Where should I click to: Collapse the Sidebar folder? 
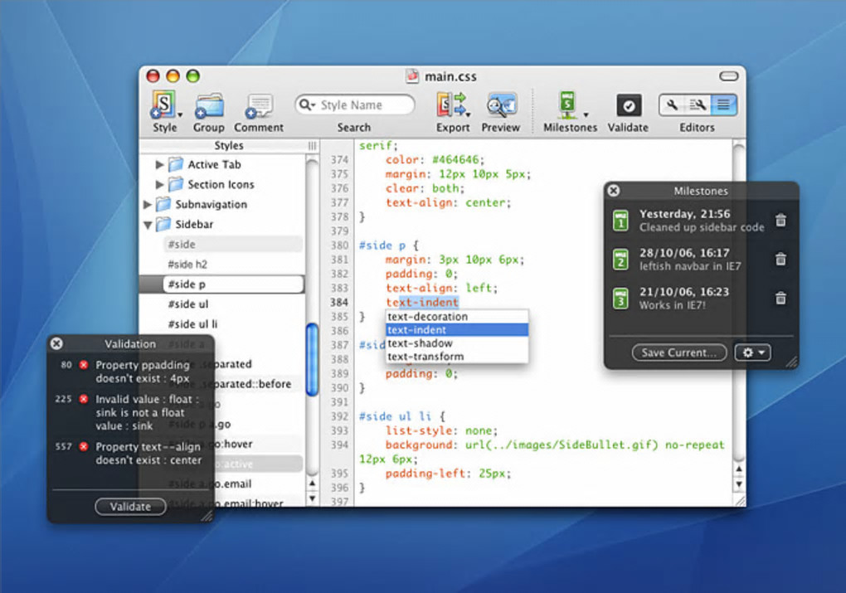tap(148, 225)
